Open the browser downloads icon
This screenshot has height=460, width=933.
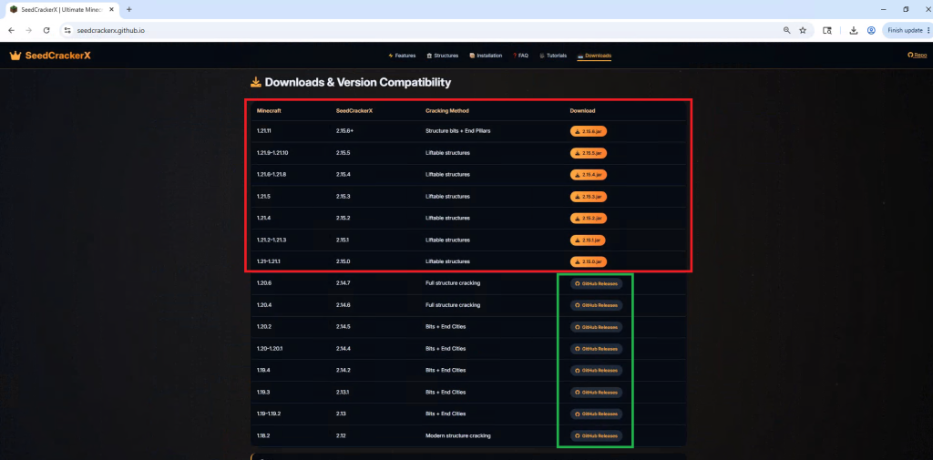(x=853, y=30)
